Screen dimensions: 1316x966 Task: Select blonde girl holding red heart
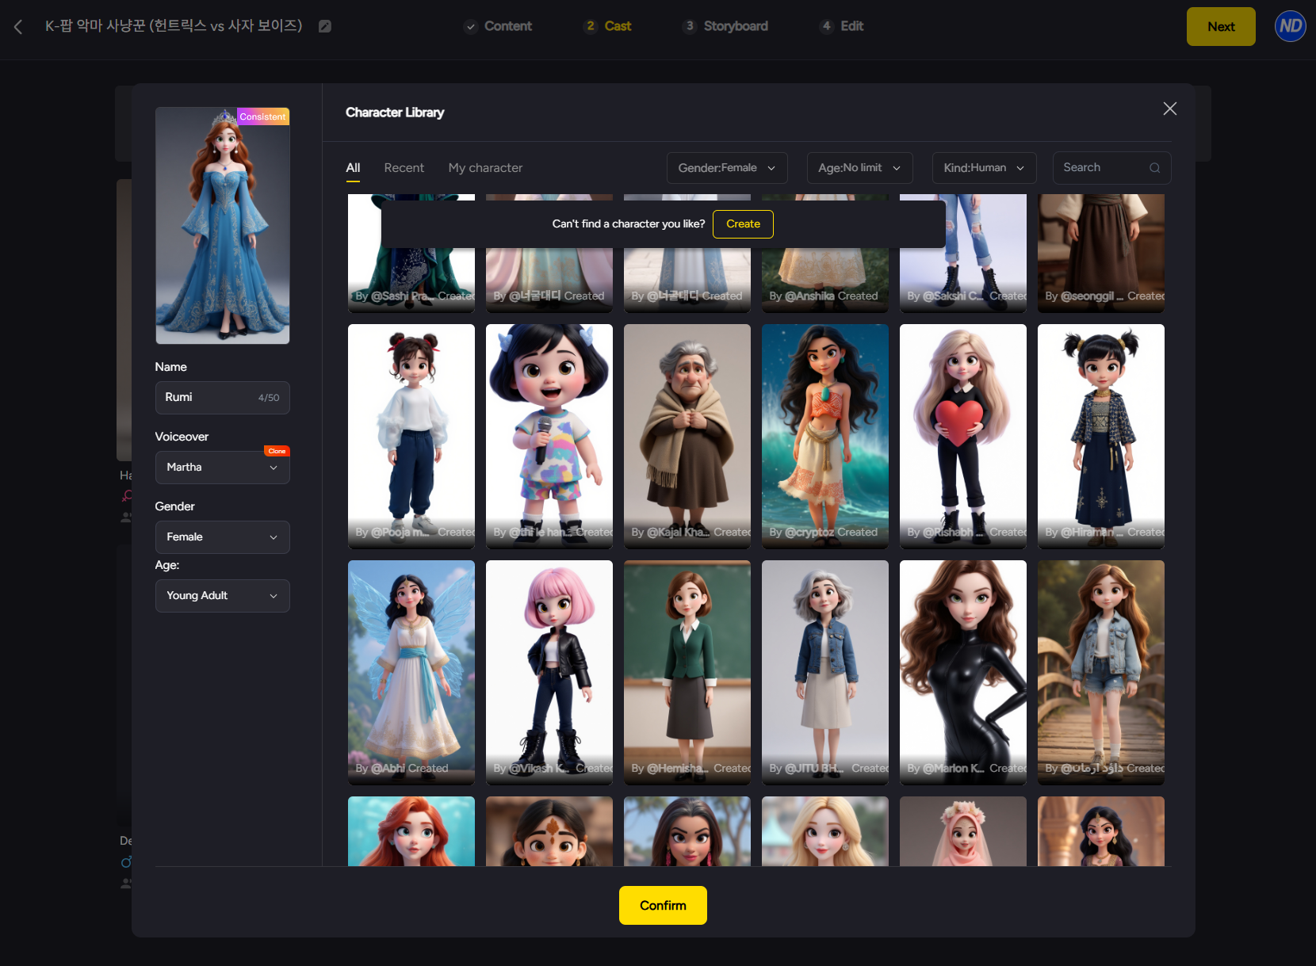tap(963, 437)
